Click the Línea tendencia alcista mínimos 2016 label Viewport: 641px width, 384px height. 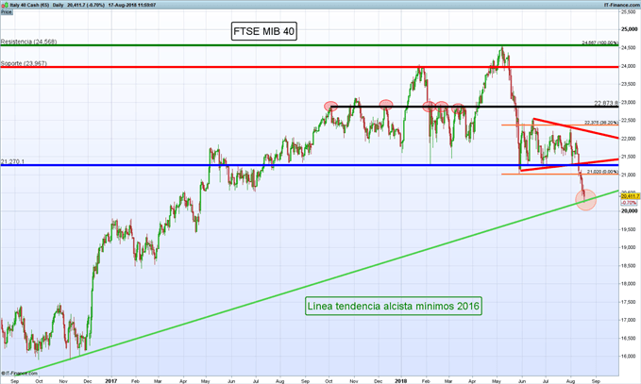(394, 306)
